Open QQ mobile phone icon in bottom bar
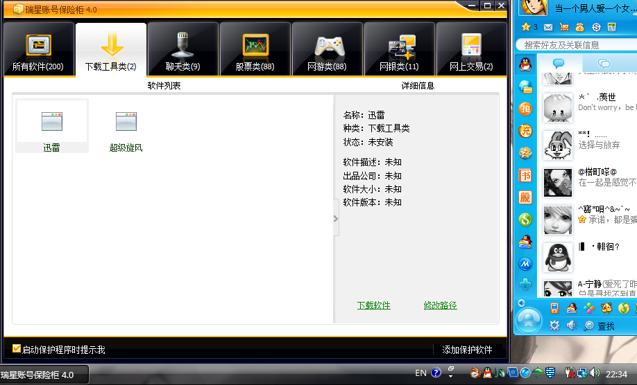Viewport: 637px width, 385px height. [x=554, y=308]
